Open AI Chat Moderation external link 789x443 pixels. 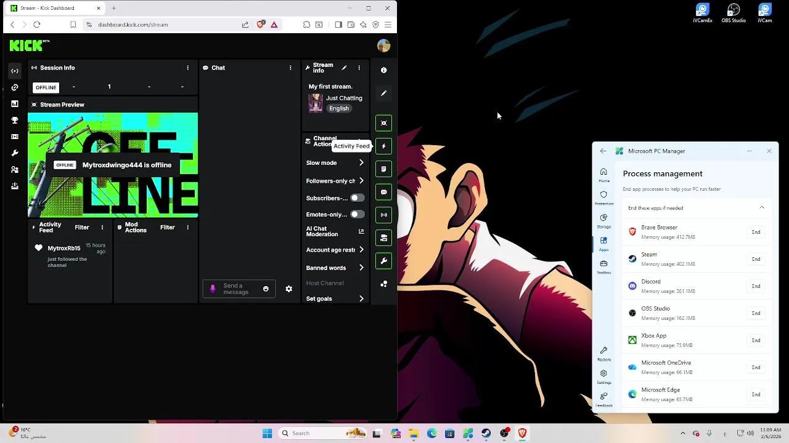point(361,231)
